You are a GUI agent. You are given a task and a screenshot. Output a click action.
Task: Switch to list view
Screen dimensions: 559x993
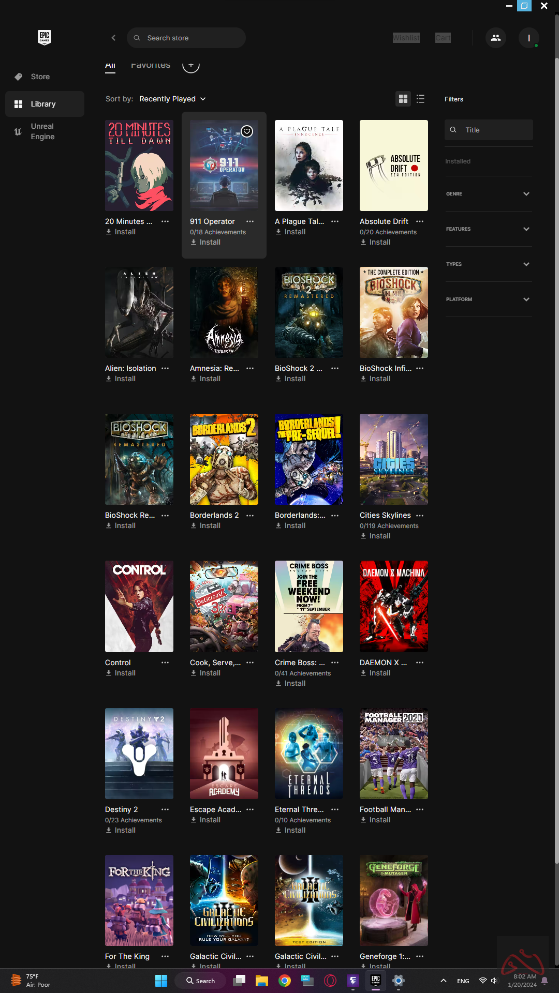[x=420, y=99]
